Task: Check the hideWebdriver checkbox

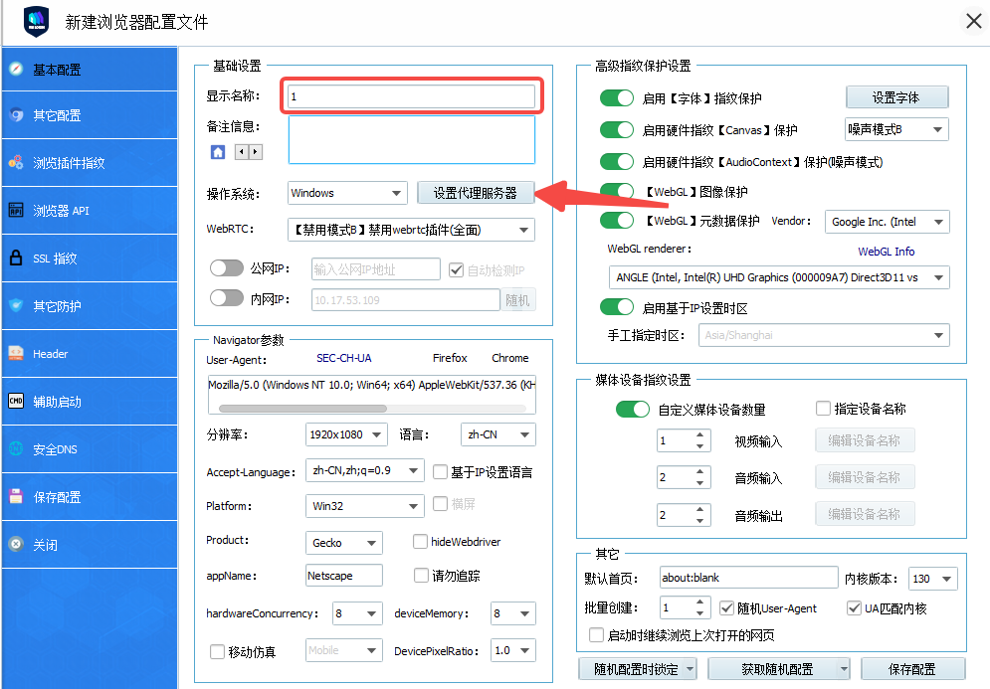Action: coord(421,542)
